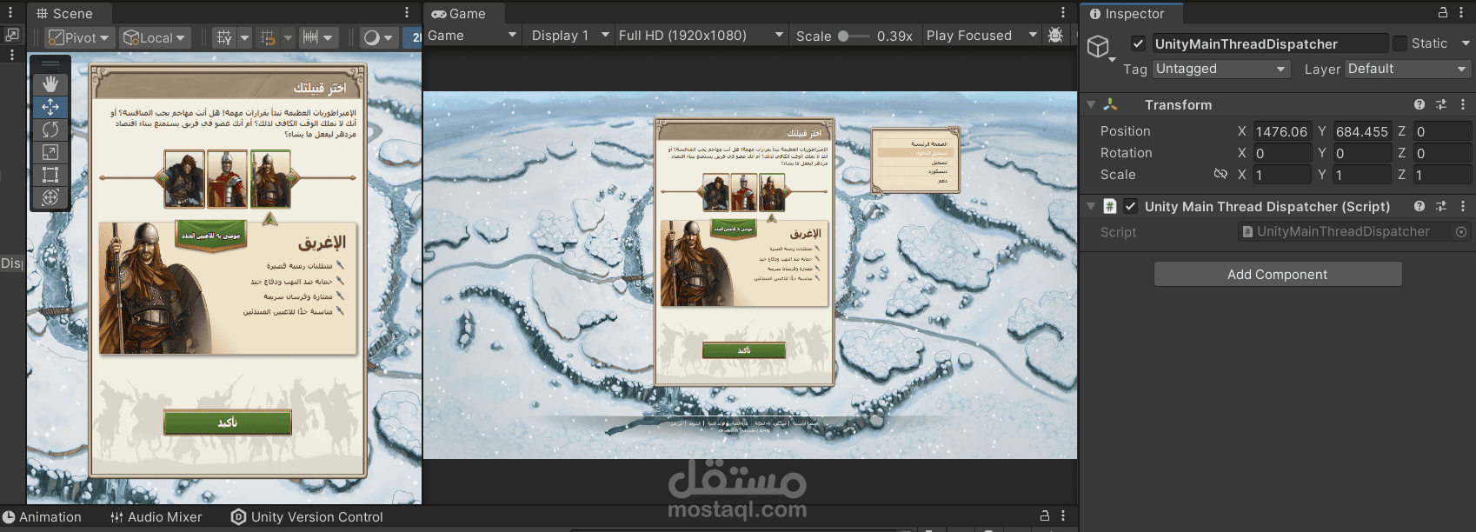Open the Static flags dropdown arrow

[x=1465, y=43]
